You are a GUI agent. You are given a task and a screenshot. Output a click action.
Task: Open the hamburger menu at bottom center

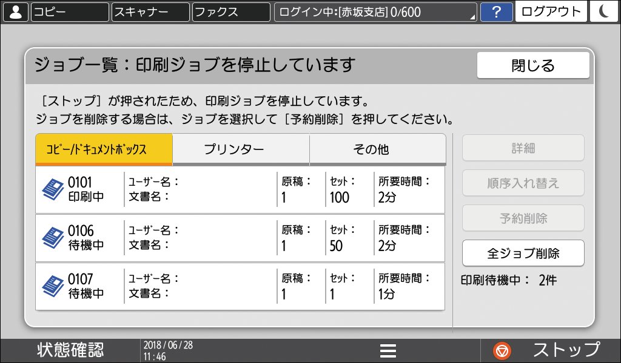coord(388,350)
